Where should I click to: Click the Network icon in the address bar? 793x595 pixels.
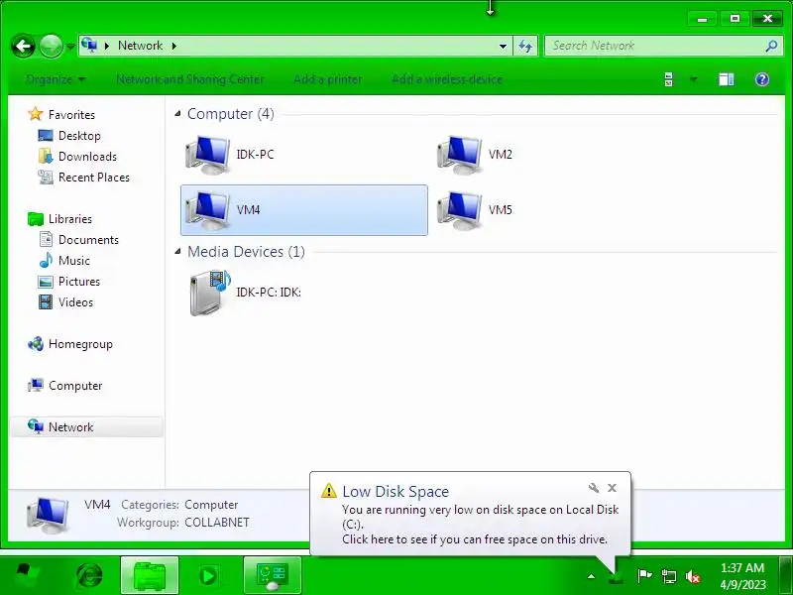89,45
